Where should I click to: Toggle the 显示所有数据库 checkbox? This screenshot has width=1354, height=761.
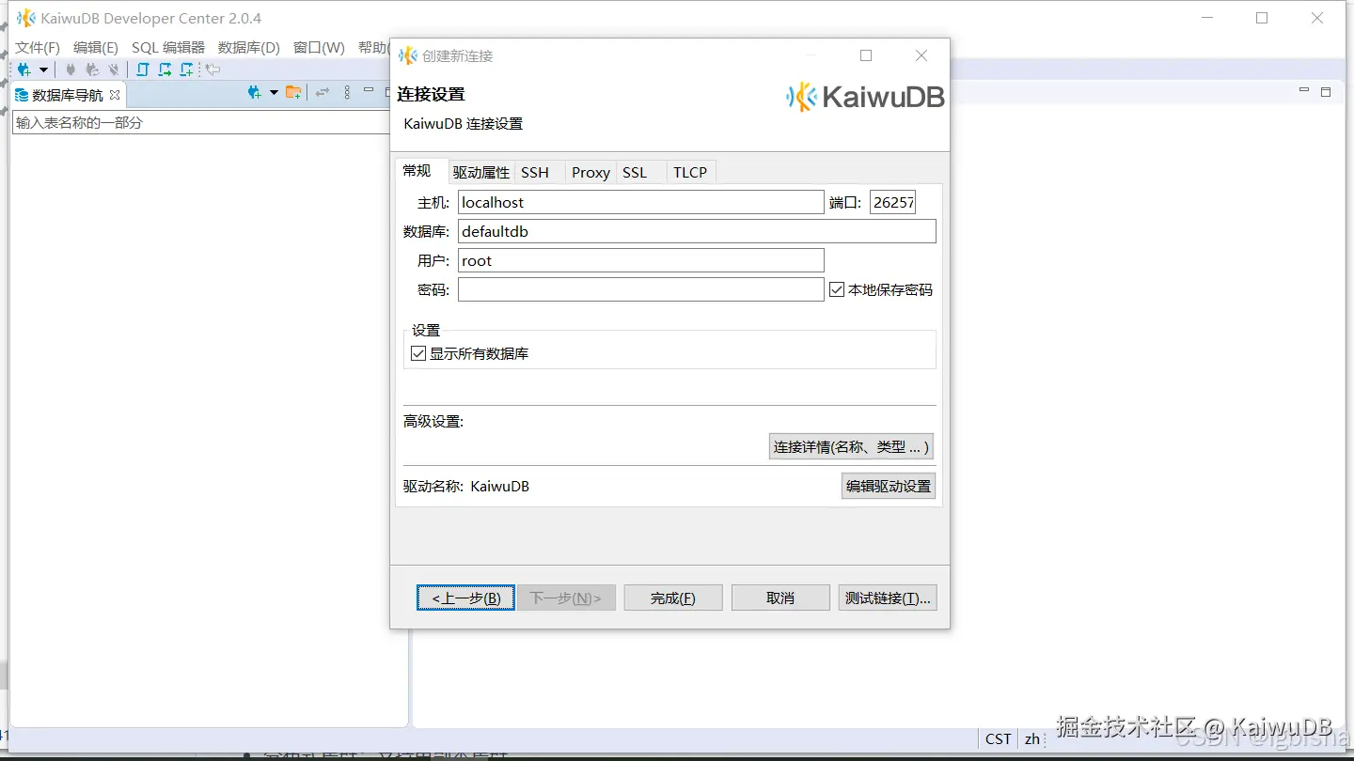click(419, 354)
